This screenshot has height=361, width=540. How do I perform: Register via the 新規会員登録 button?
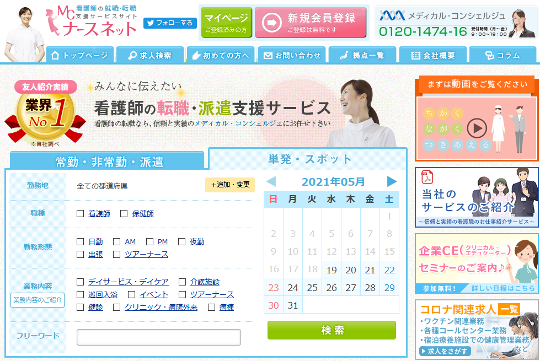tap(310, 22)
